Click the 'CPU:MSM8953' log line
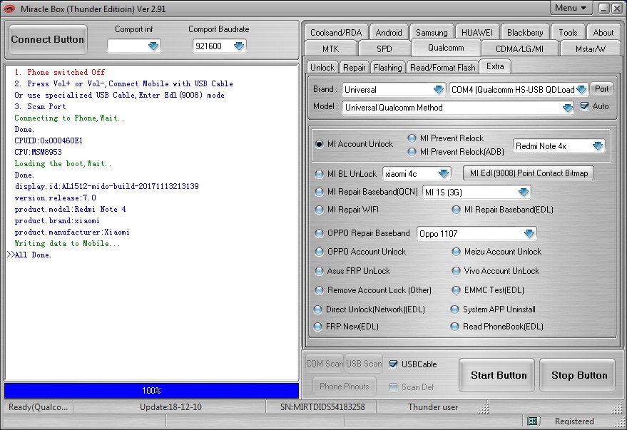Viewport: 627px width, 430px height. click(x=38, y=152)
